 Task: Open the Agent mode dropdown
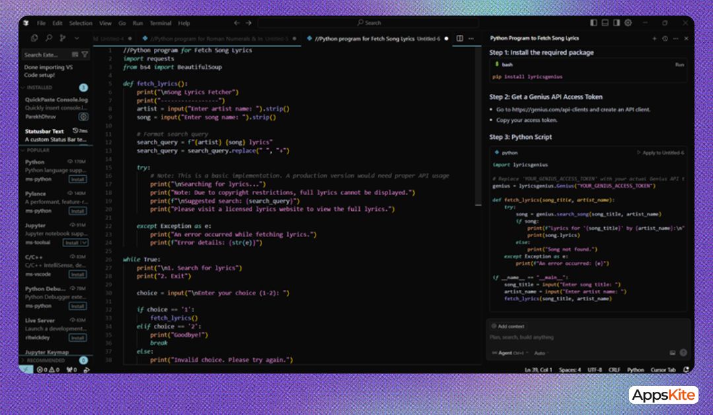[510, 353]
